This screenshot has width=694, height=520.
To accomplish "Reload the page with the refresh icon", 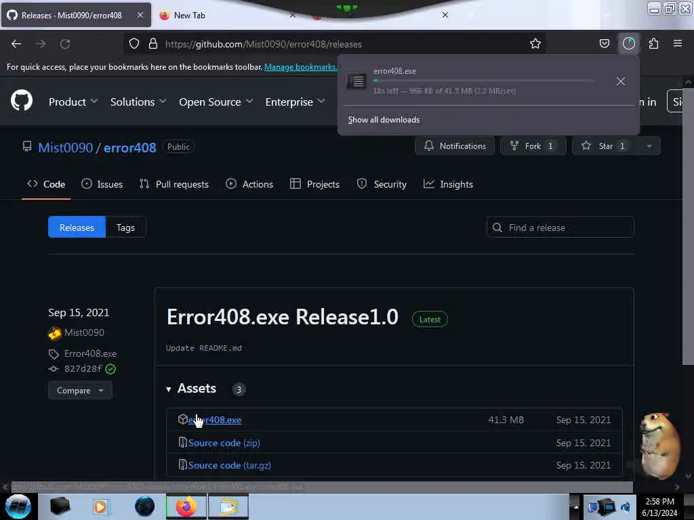I will (65, 44).
